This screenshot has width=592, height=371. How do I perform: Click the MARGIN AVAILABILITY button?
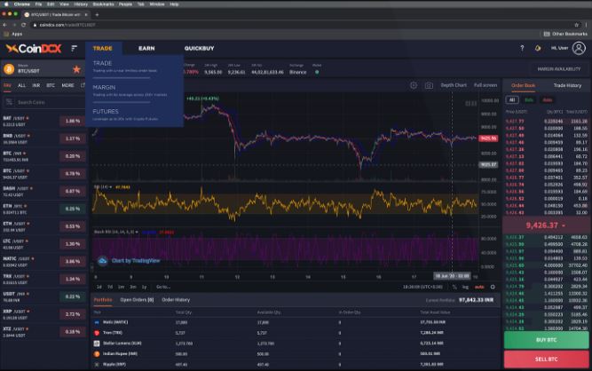coord(559,69)
